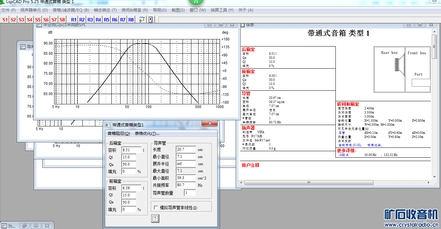Open the crossover circuit schematic tool

coord(142,20)
